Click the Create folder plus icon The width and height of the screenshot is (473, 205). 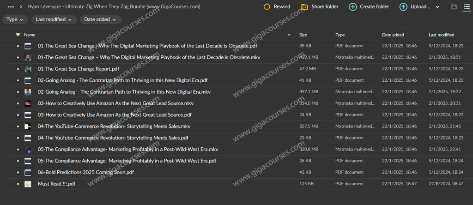tap(352, 6)
